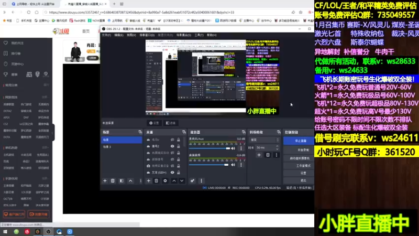The image size is (419, 236).
Task: Add a new scene transition
Action: 259,155
